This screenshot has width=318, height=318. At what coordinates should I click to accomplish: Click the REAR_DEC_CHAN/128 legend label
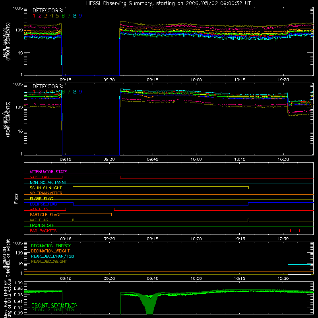click(52, 256)
